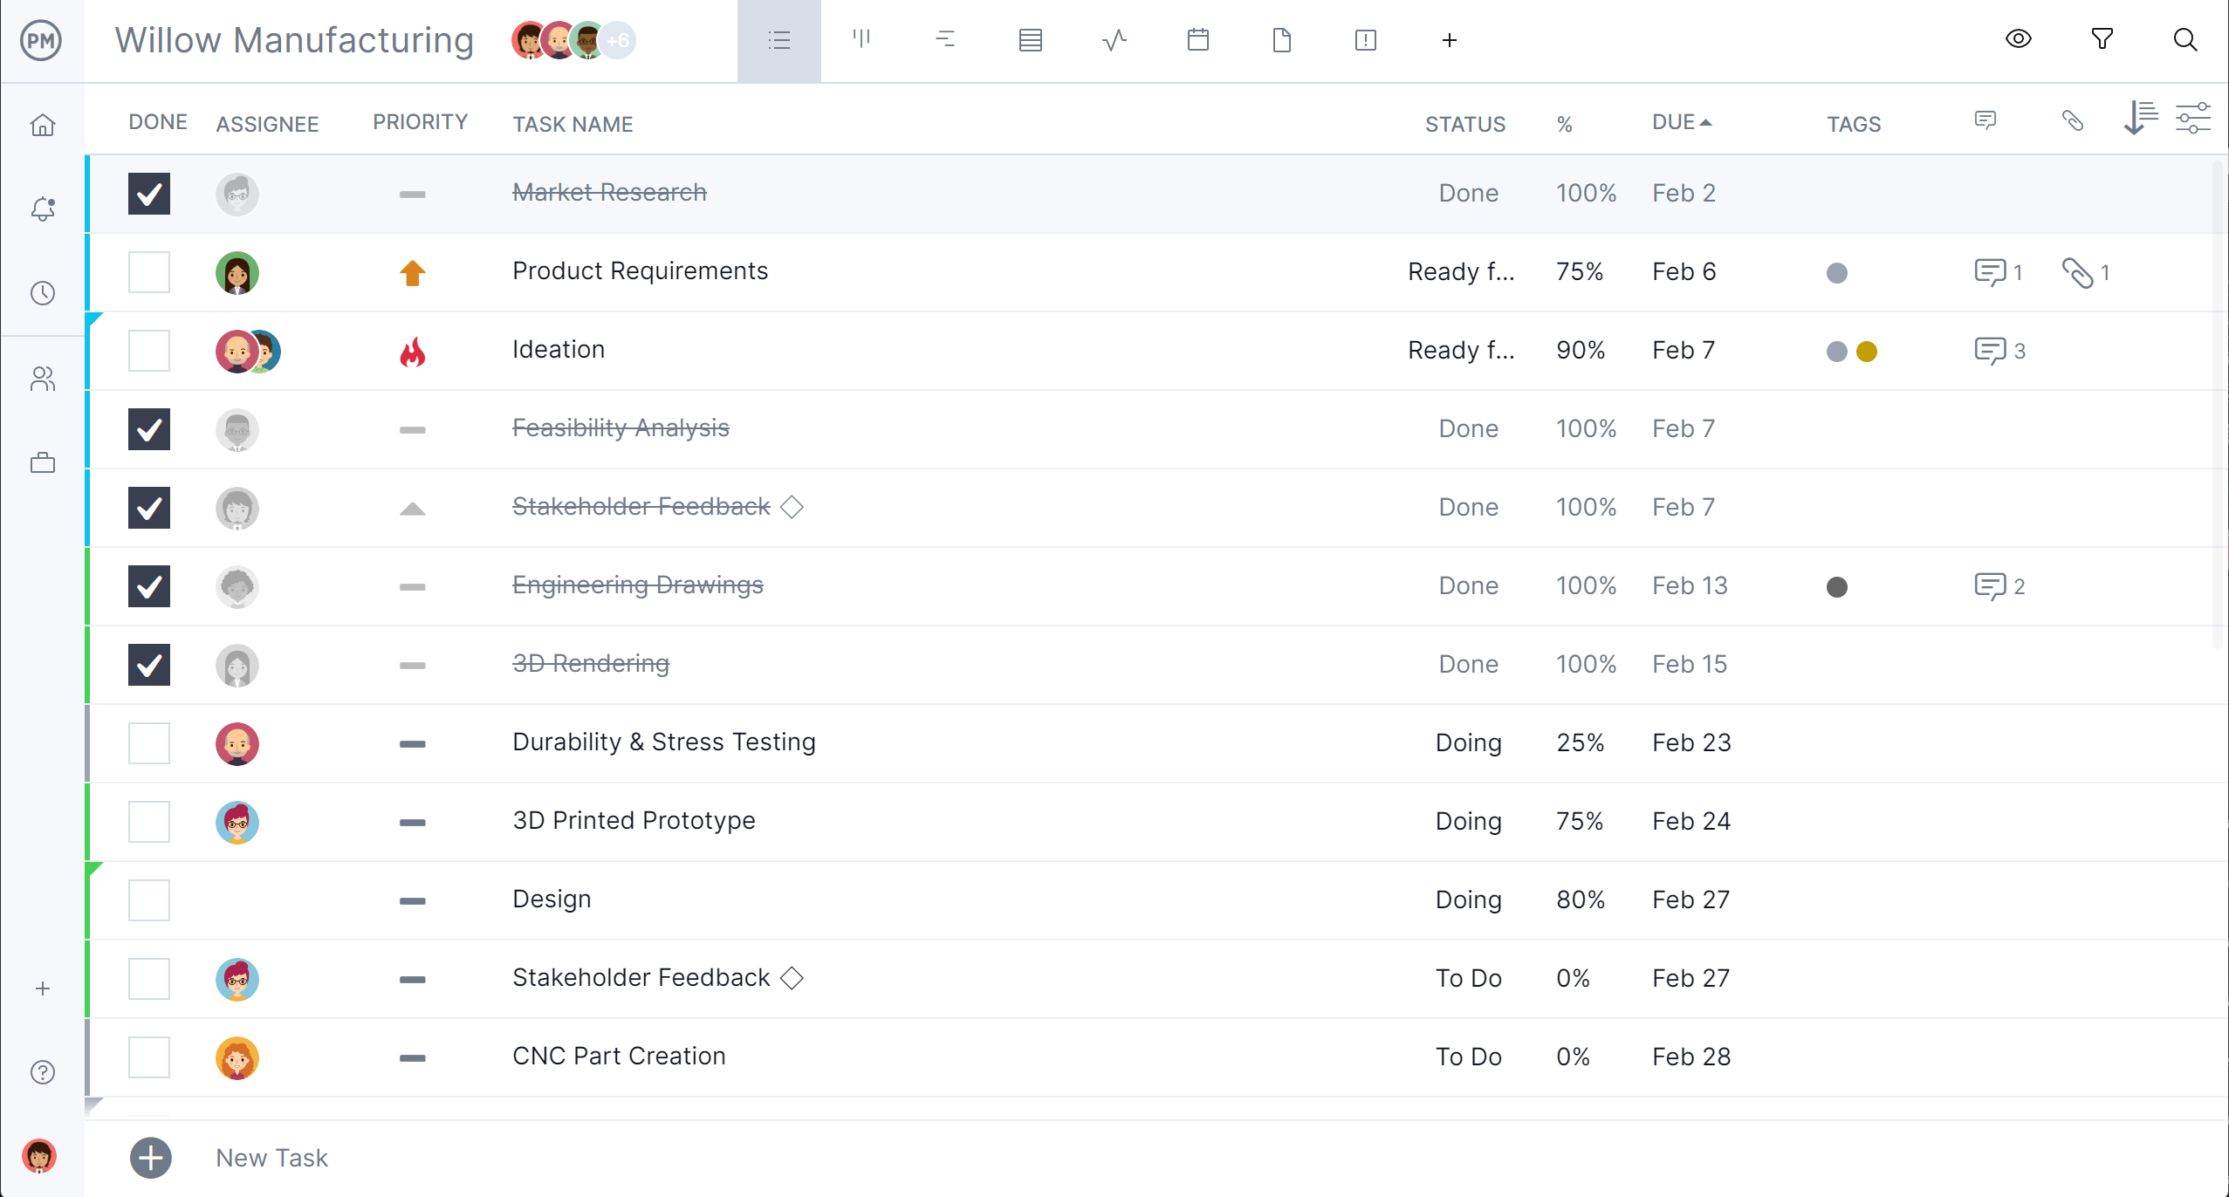
Task: Switch to the Calendar view
Action: [1198, 40]
